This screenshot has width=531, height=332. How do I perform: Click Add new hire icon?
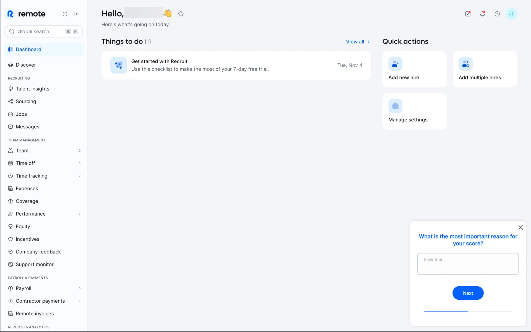coord(395,64)
